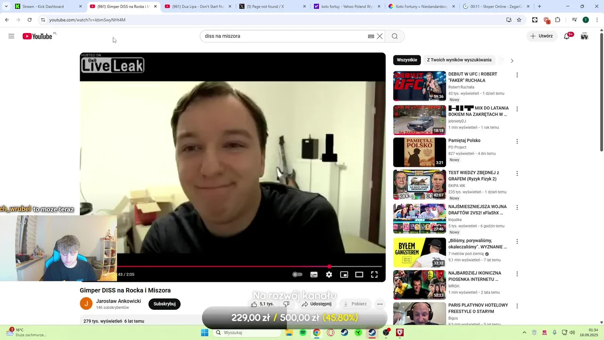
Task: Open TEST WIEDZY ZBĘDNEJ z GRAFEM thumbnail
Action: (419, 185)
